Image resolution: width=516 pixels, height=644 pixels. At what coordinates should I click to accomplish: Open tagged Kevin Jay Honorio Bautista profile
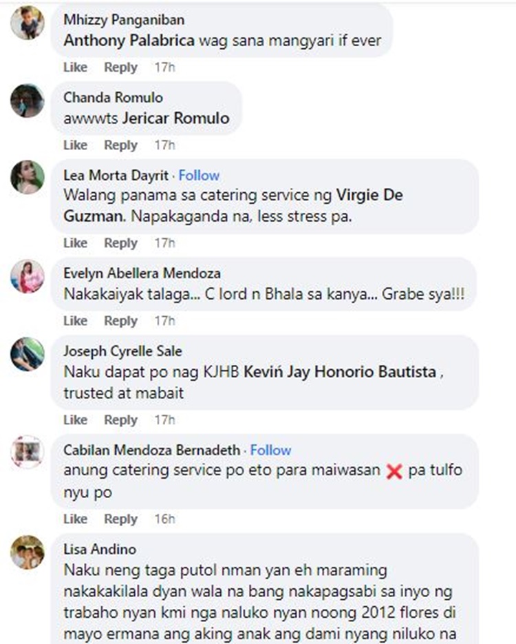pos(340,372)
